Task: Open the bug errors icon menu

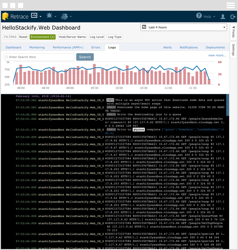Action: point(49,16)
